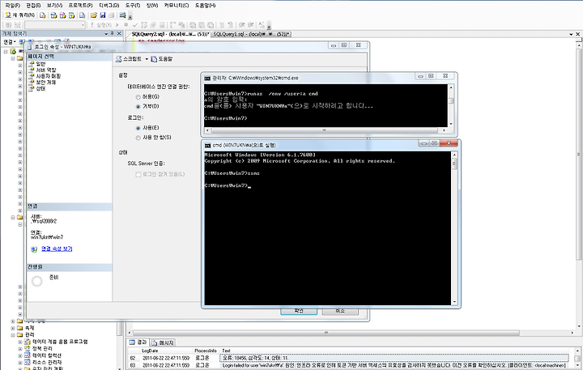Click the horizontal scrollbar of the 관리자 cmd window
This screenshot has width=583, height=370.
326,130
